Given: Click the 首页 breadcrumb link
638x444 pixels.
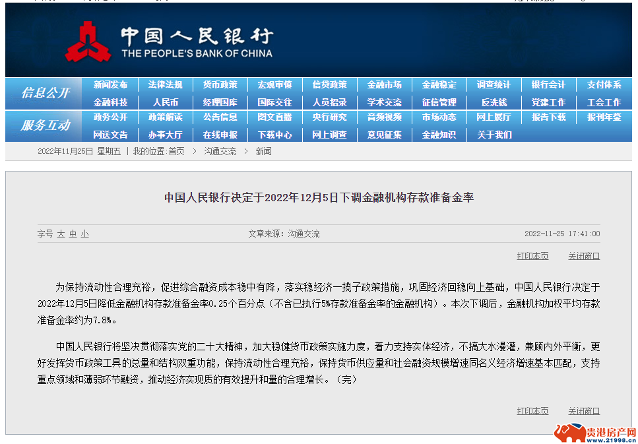Looking at the screenshot, I should tap(176, 152).
